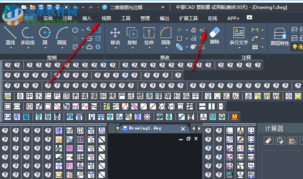This screenshot has height=179, width=303.
Task: Open the 多行文字 multiline text tool
Action: pos(239,36)
